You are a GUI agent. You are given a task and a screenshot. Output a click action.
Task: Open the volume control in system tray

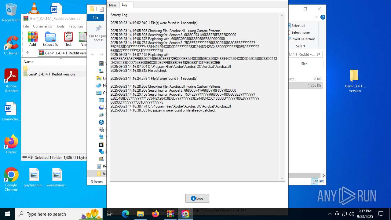point(352,214)
